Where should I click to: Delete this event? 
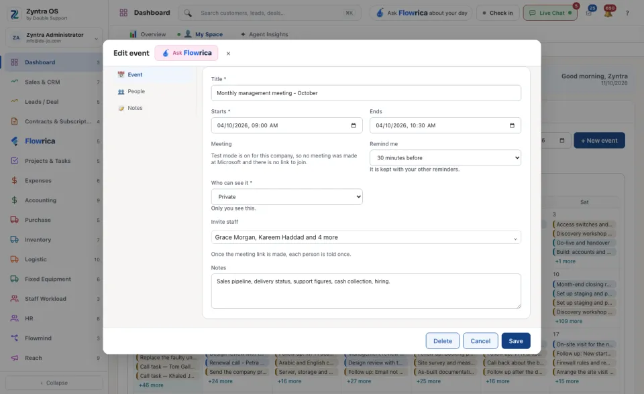pyautogui.click(x=443, y=341)
